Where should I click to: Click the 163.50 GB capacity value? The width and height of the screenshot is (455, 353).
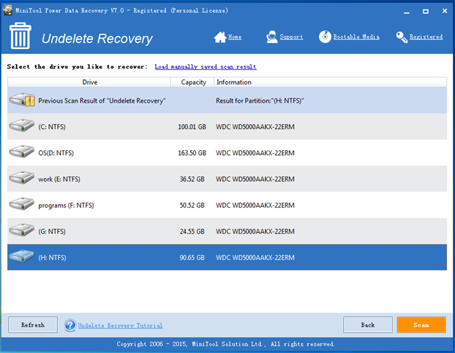pos(192,153)
